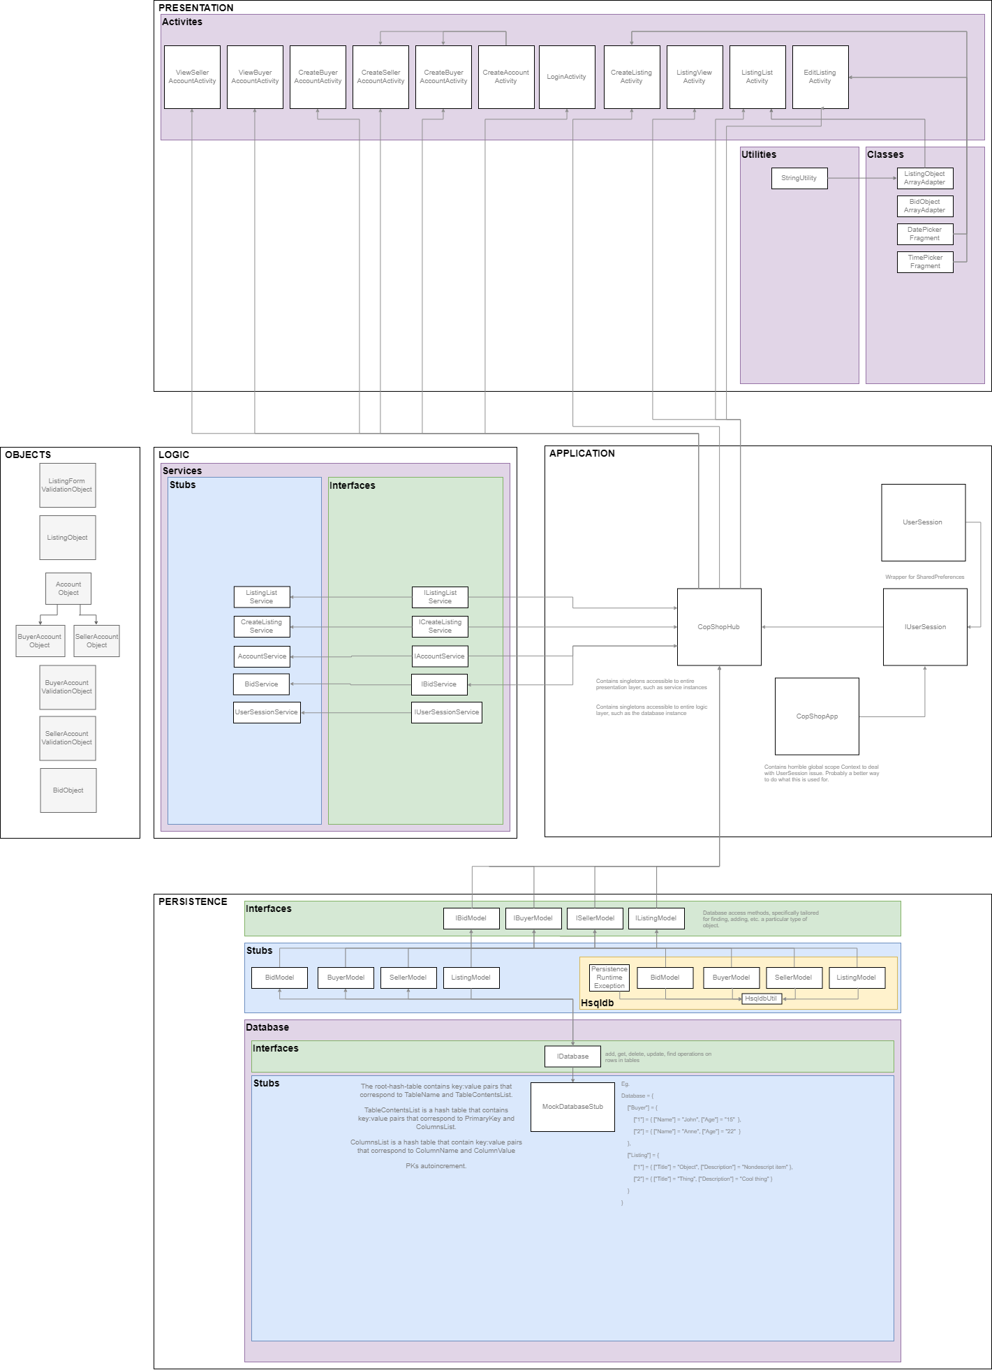
Task: Click the APPLICATION layer title
Action: coord(582,453)
